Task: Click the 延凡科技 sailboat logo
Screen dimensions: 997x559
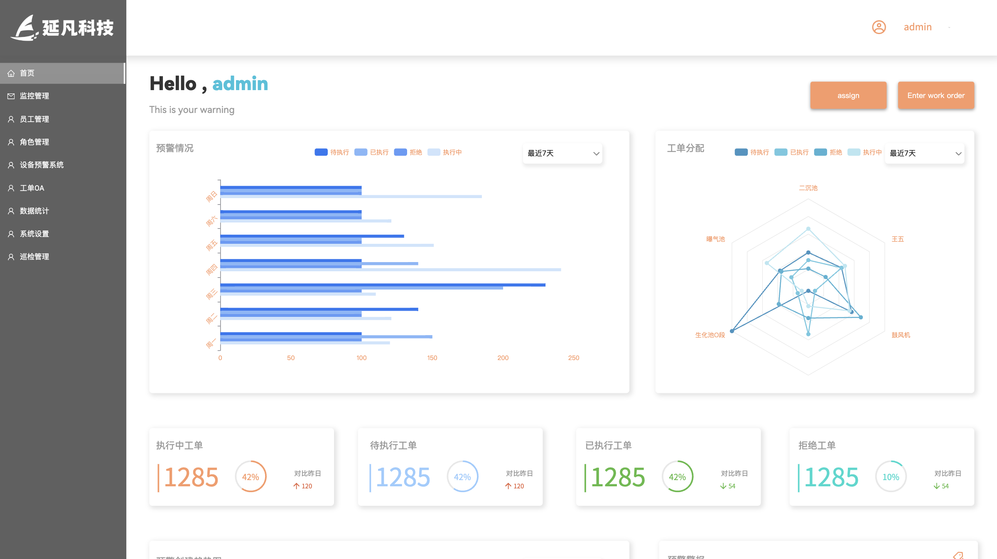Action: click(x=26, y=28)
